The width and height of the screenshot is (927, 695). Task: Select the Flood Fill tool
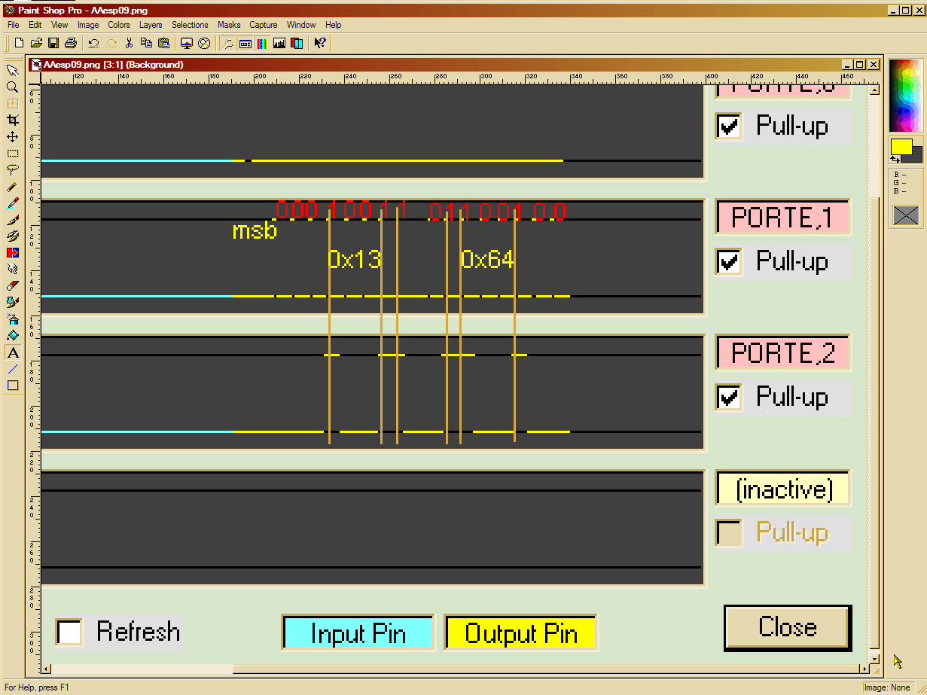13,335
